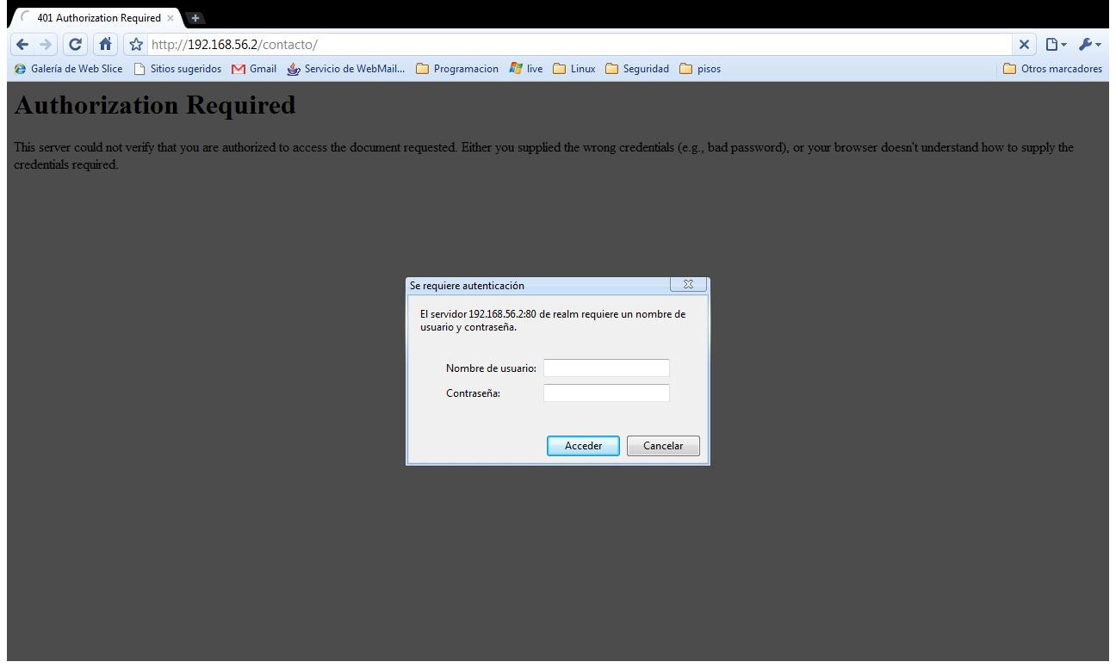Focus the Contraseña password field

(606, 393)
